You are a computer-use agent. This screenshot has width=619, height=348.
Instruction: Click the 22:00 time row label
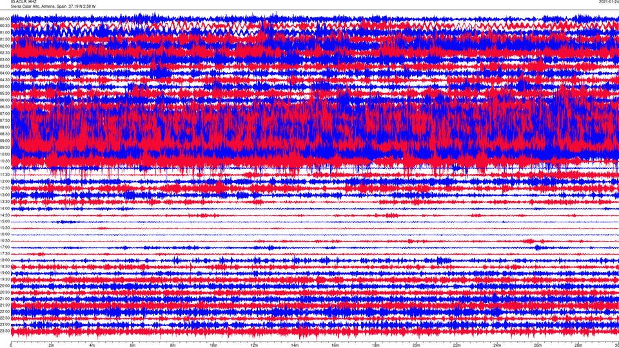pos(5,311)
